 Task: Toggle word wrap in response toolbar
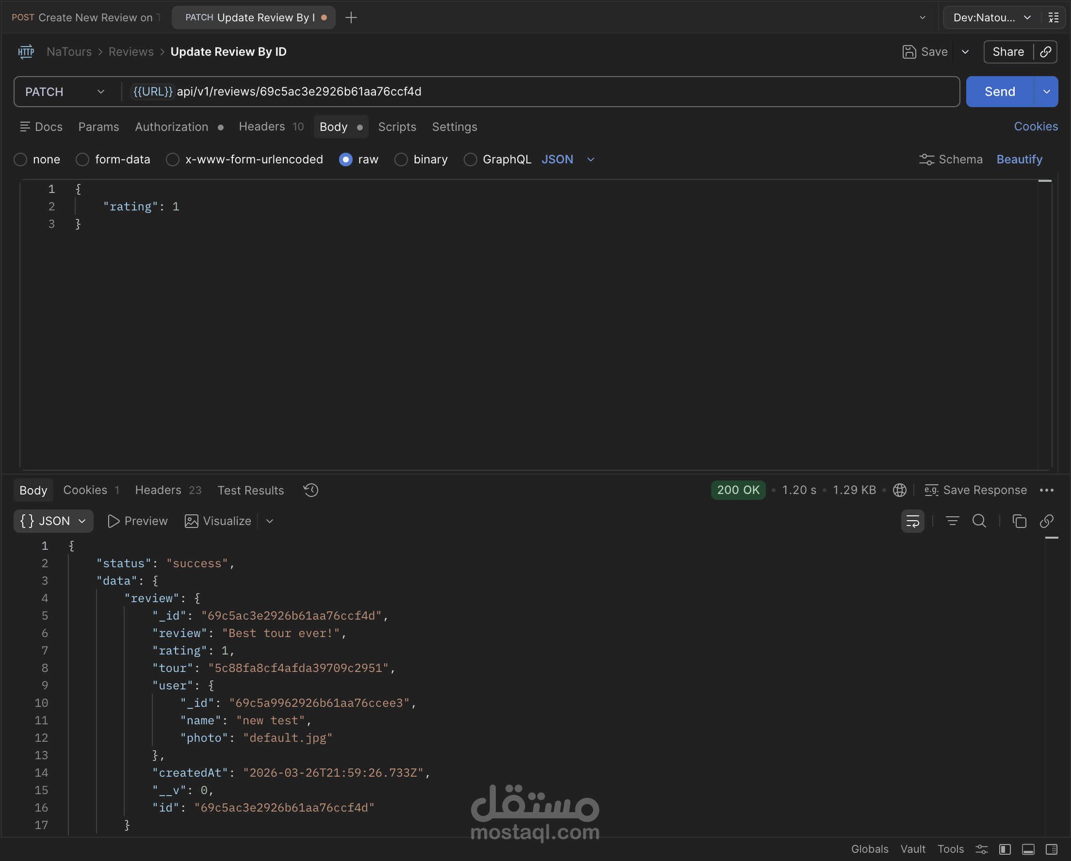[912, 521]
